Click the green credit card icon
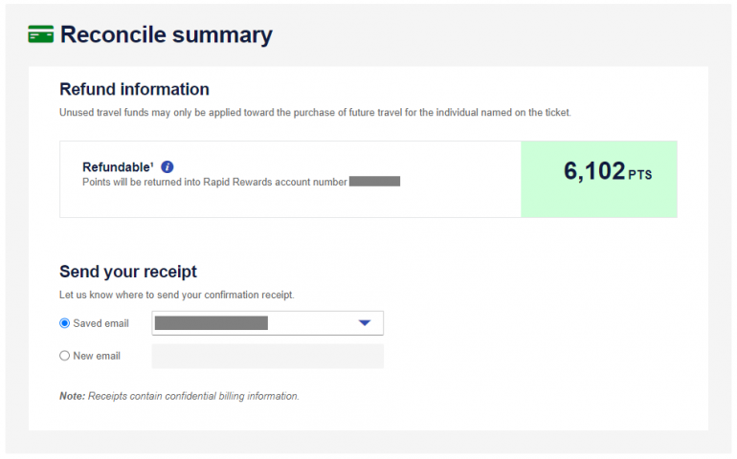Viewport: 737px width, 459px height. (x=41, y=35)
